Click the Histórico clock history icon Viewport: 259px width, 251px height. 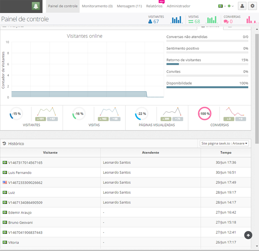4,143
